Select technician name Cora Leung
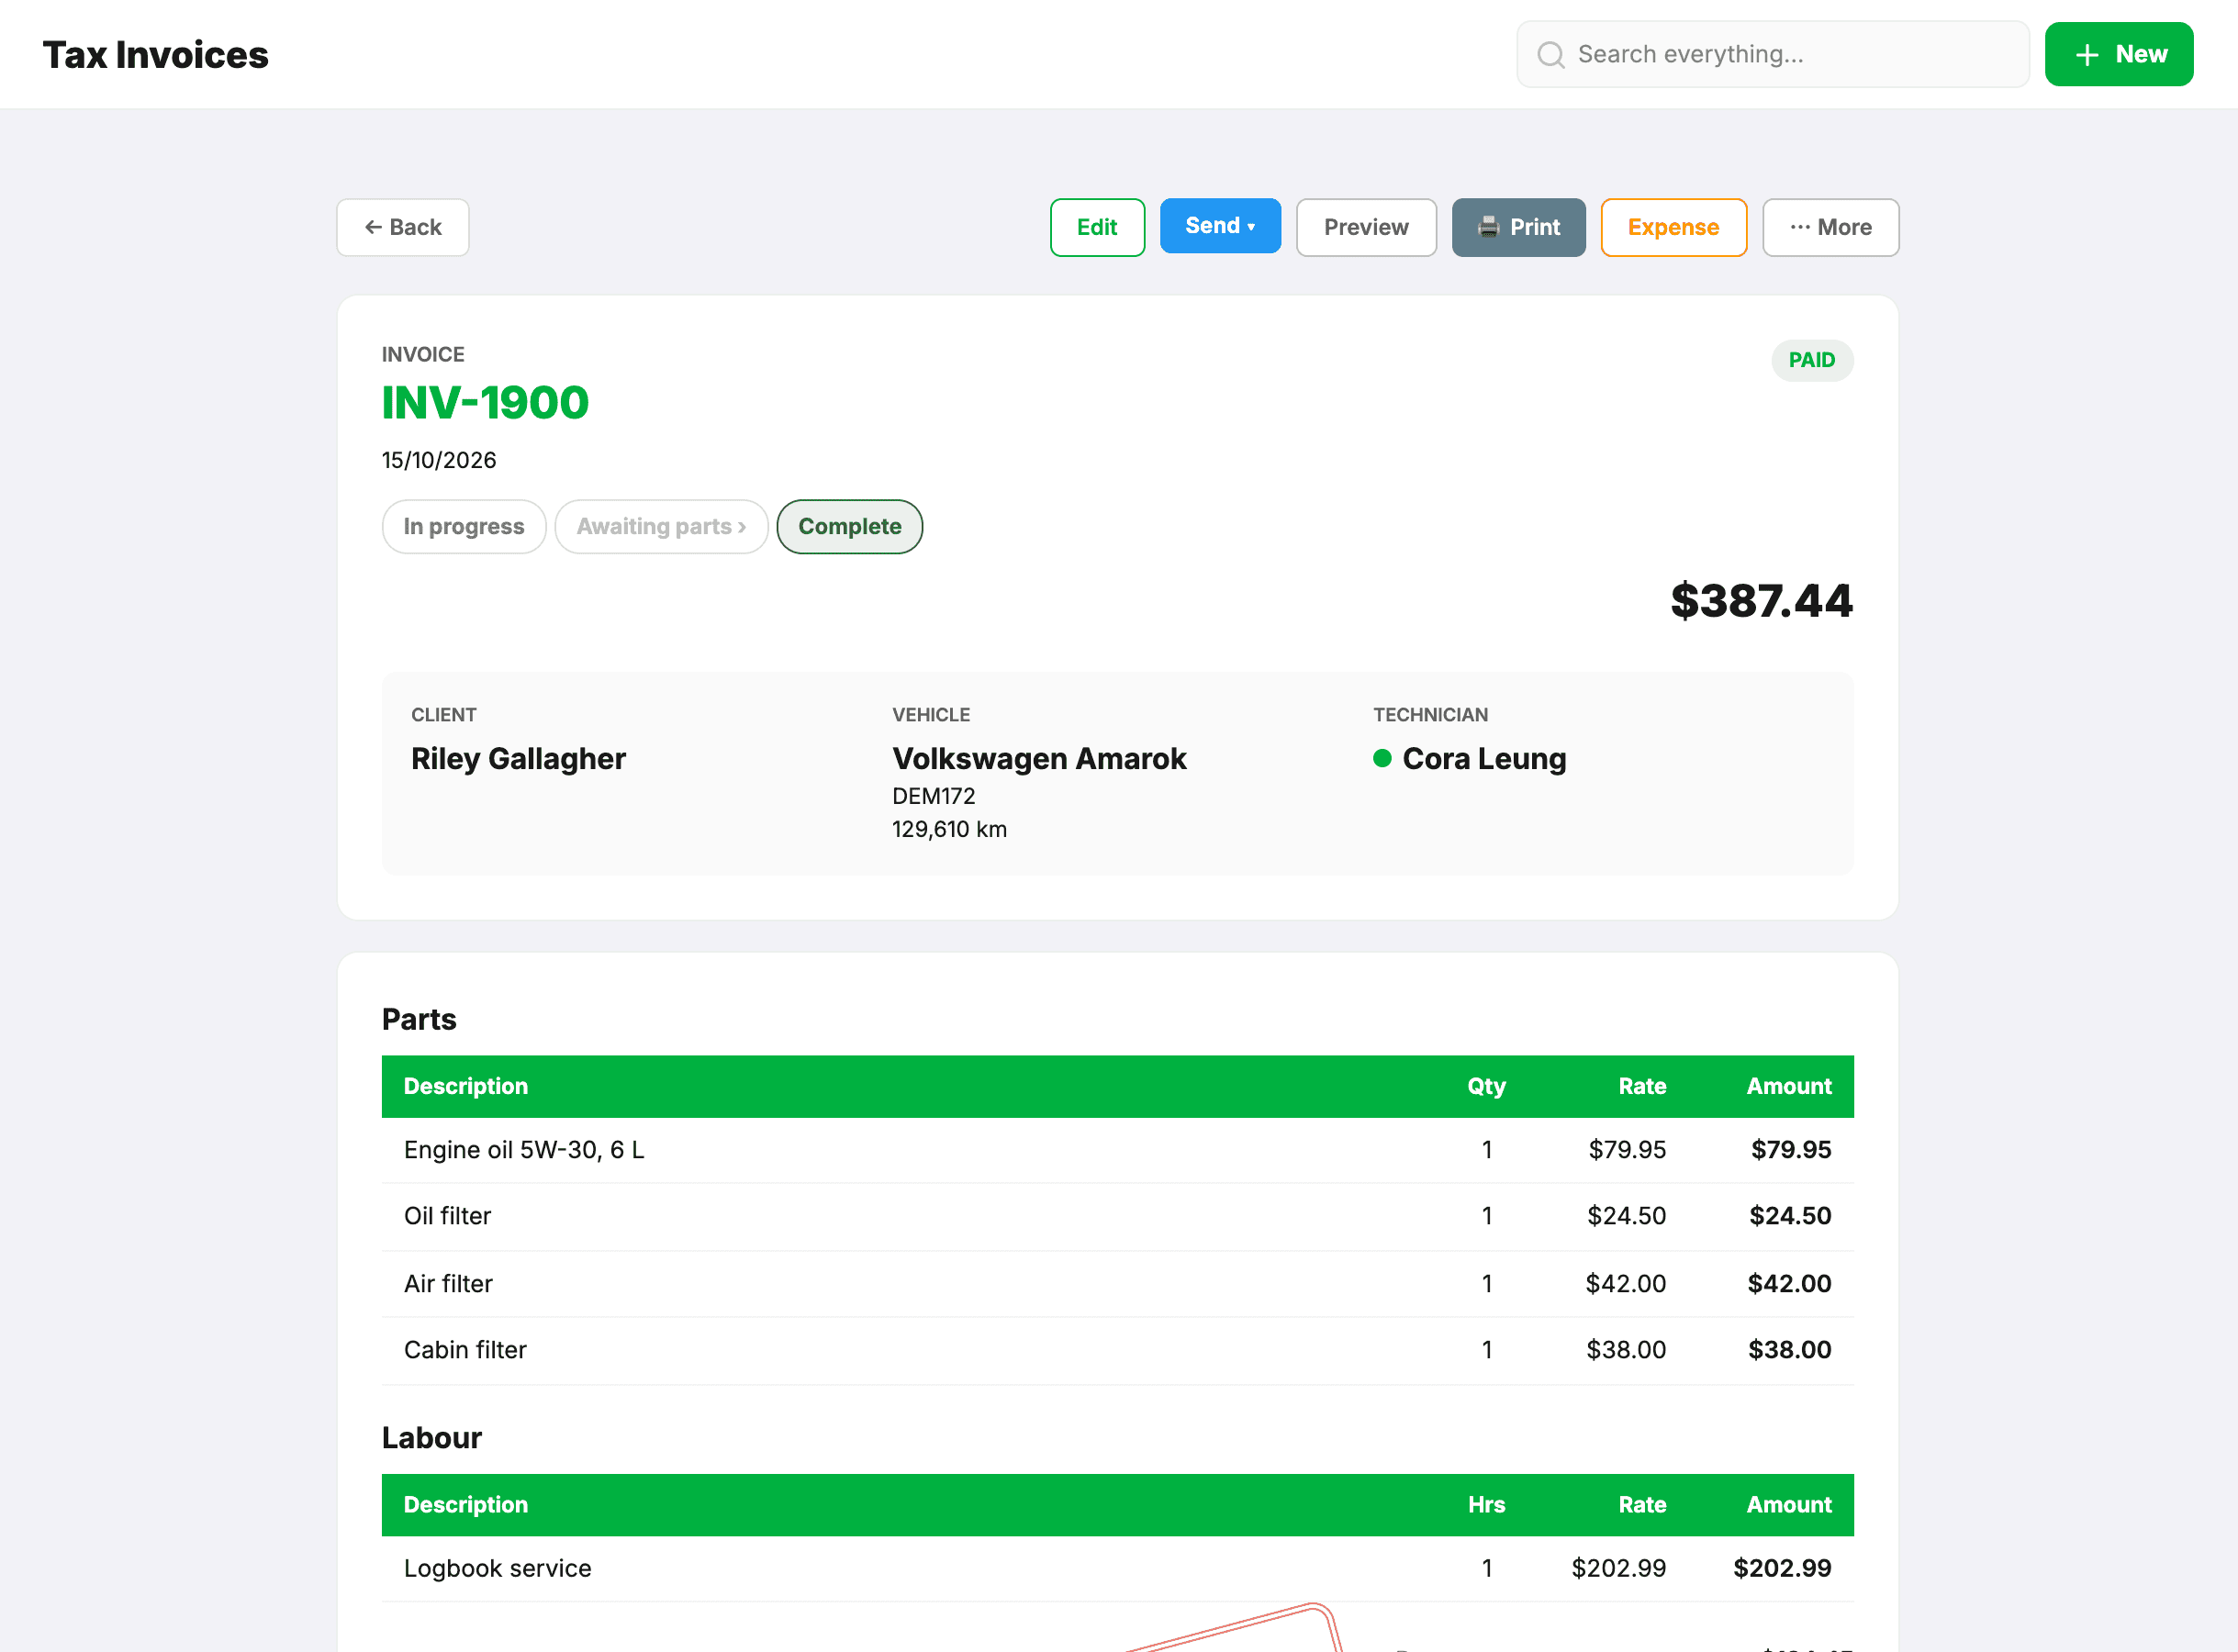The image size is (2238, 1652). (1484, 758)
